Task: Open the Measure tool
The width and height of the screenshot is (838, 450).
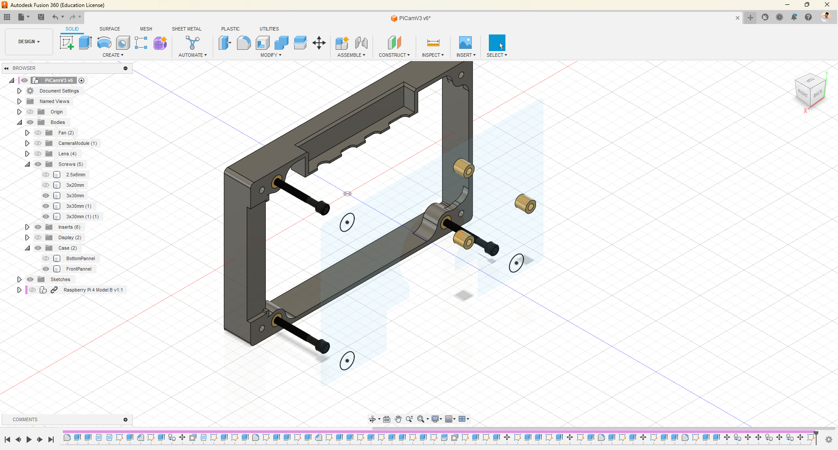Action: [433, 43]
